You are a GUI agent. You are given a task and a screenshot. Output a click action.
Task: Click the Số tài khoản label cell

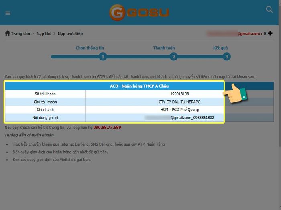[45, 94]
